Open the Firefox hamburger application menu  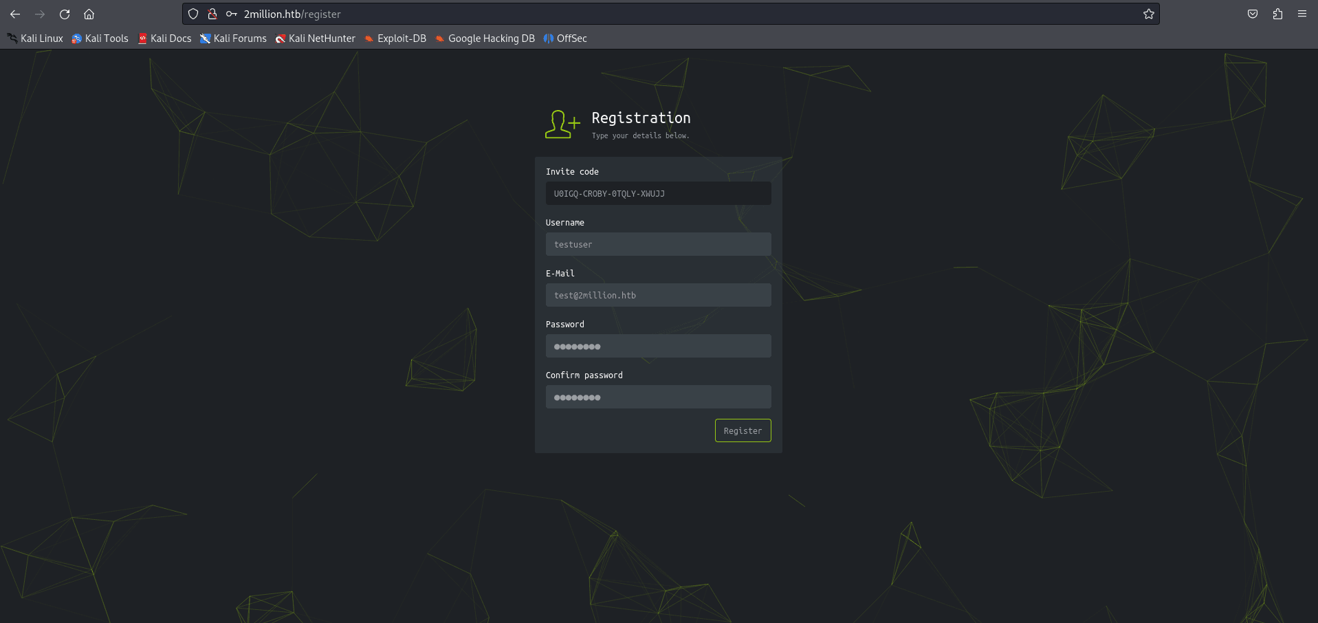click(x=1301, y=14)
